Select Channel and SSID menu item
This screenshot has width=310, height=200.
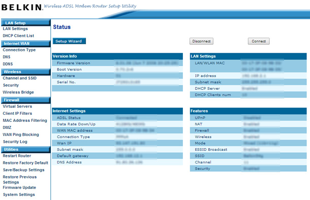(x=20, y=78)
